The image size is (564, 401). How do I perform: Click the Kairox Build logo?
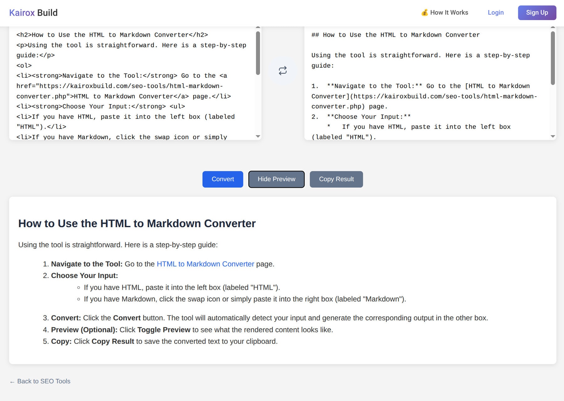point(33,13)
